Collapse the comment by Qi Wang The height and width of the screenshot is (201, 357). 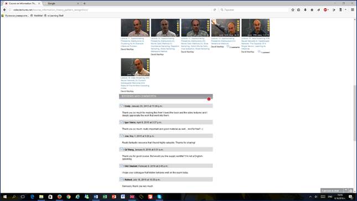coord(121,150)
